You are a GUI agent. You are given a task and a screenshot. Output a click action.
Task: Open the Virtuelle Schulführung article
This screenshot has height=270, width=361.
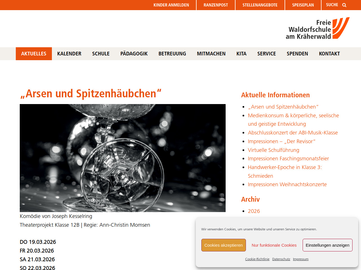pyautogui.click(x=273, y=150)
